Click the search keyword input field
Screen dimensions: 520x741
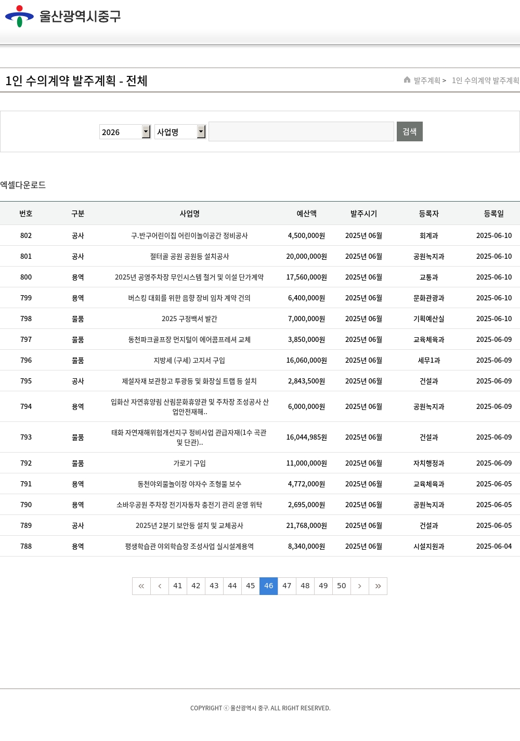click(x=301, y=131)
